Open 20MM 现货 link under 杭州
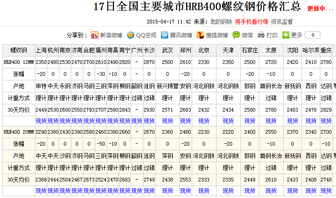 53,191
